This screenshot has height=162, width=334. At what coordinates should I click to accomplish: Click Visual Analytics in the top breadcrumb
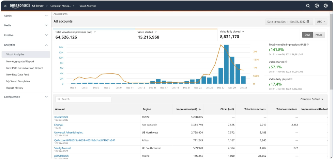(x=88, y=6)
